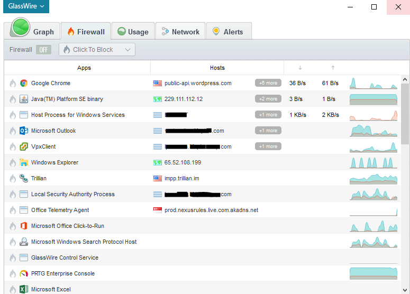Screen dimensions: 410x294
Task: Expand +6 more hosts for Google Chrome
Action: point(268,83)
